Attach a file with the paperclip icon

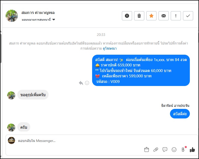156,150
